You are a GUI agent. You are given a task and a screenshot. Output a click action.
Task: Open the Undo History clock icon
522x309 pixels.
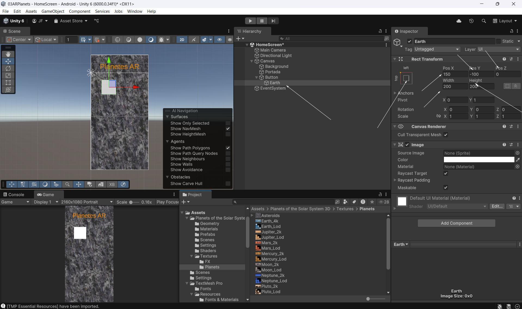click(x=471, y=21)
